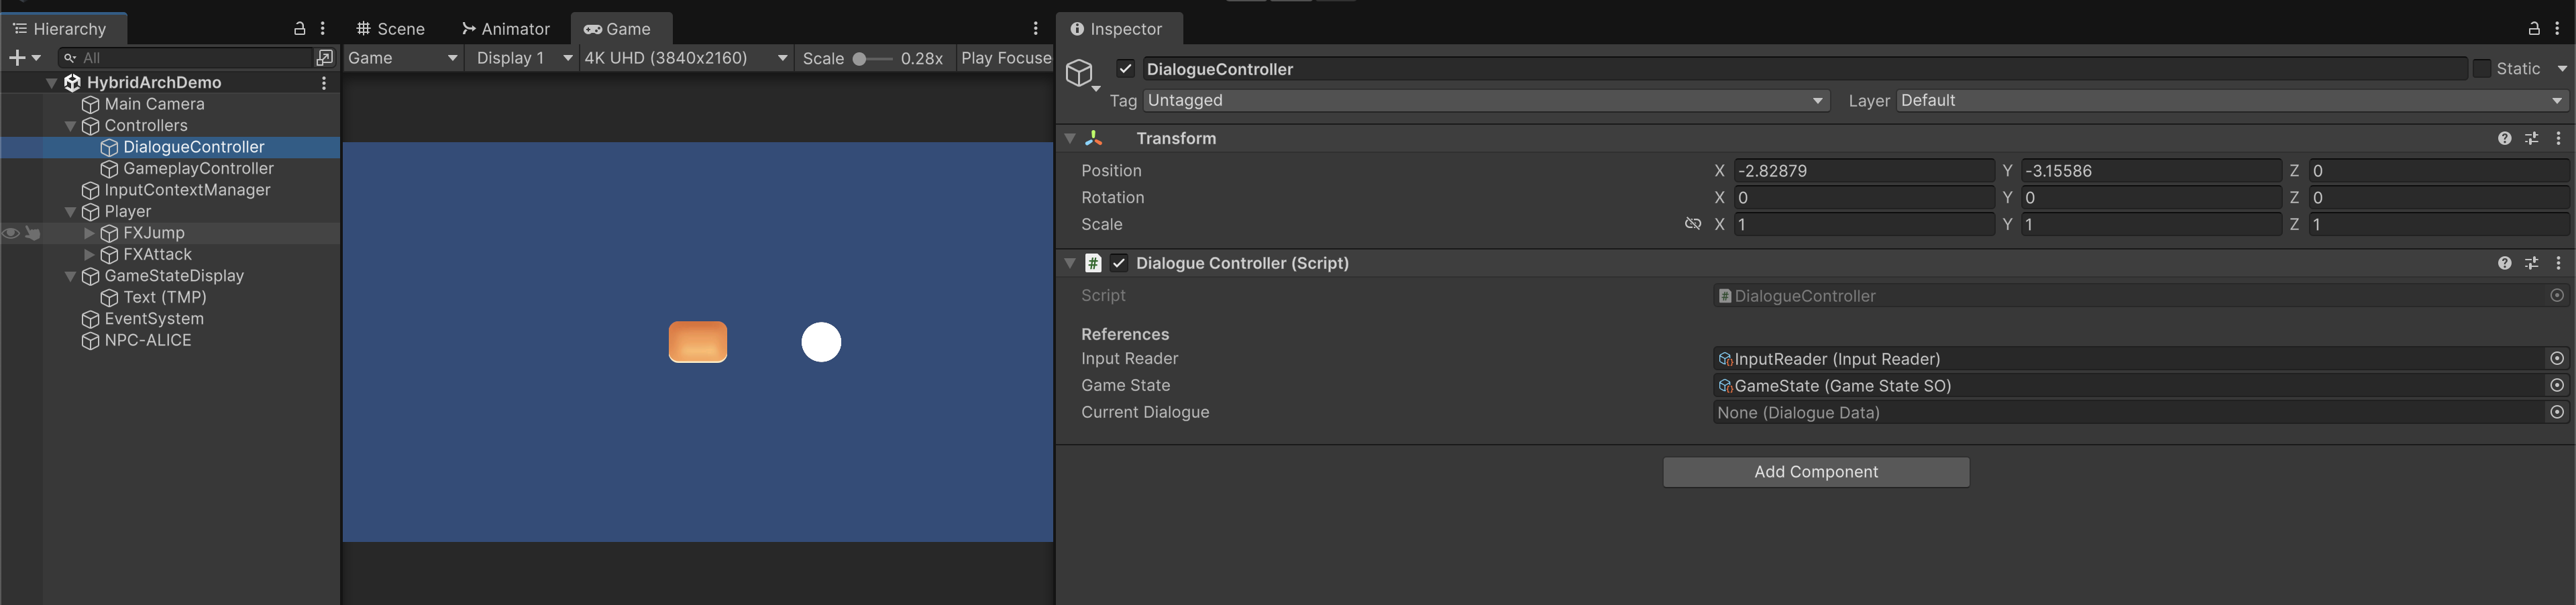Toggle visibility eye for FXJump
The width and height of the screenshot is (2576, 605).
pos(11,233)
